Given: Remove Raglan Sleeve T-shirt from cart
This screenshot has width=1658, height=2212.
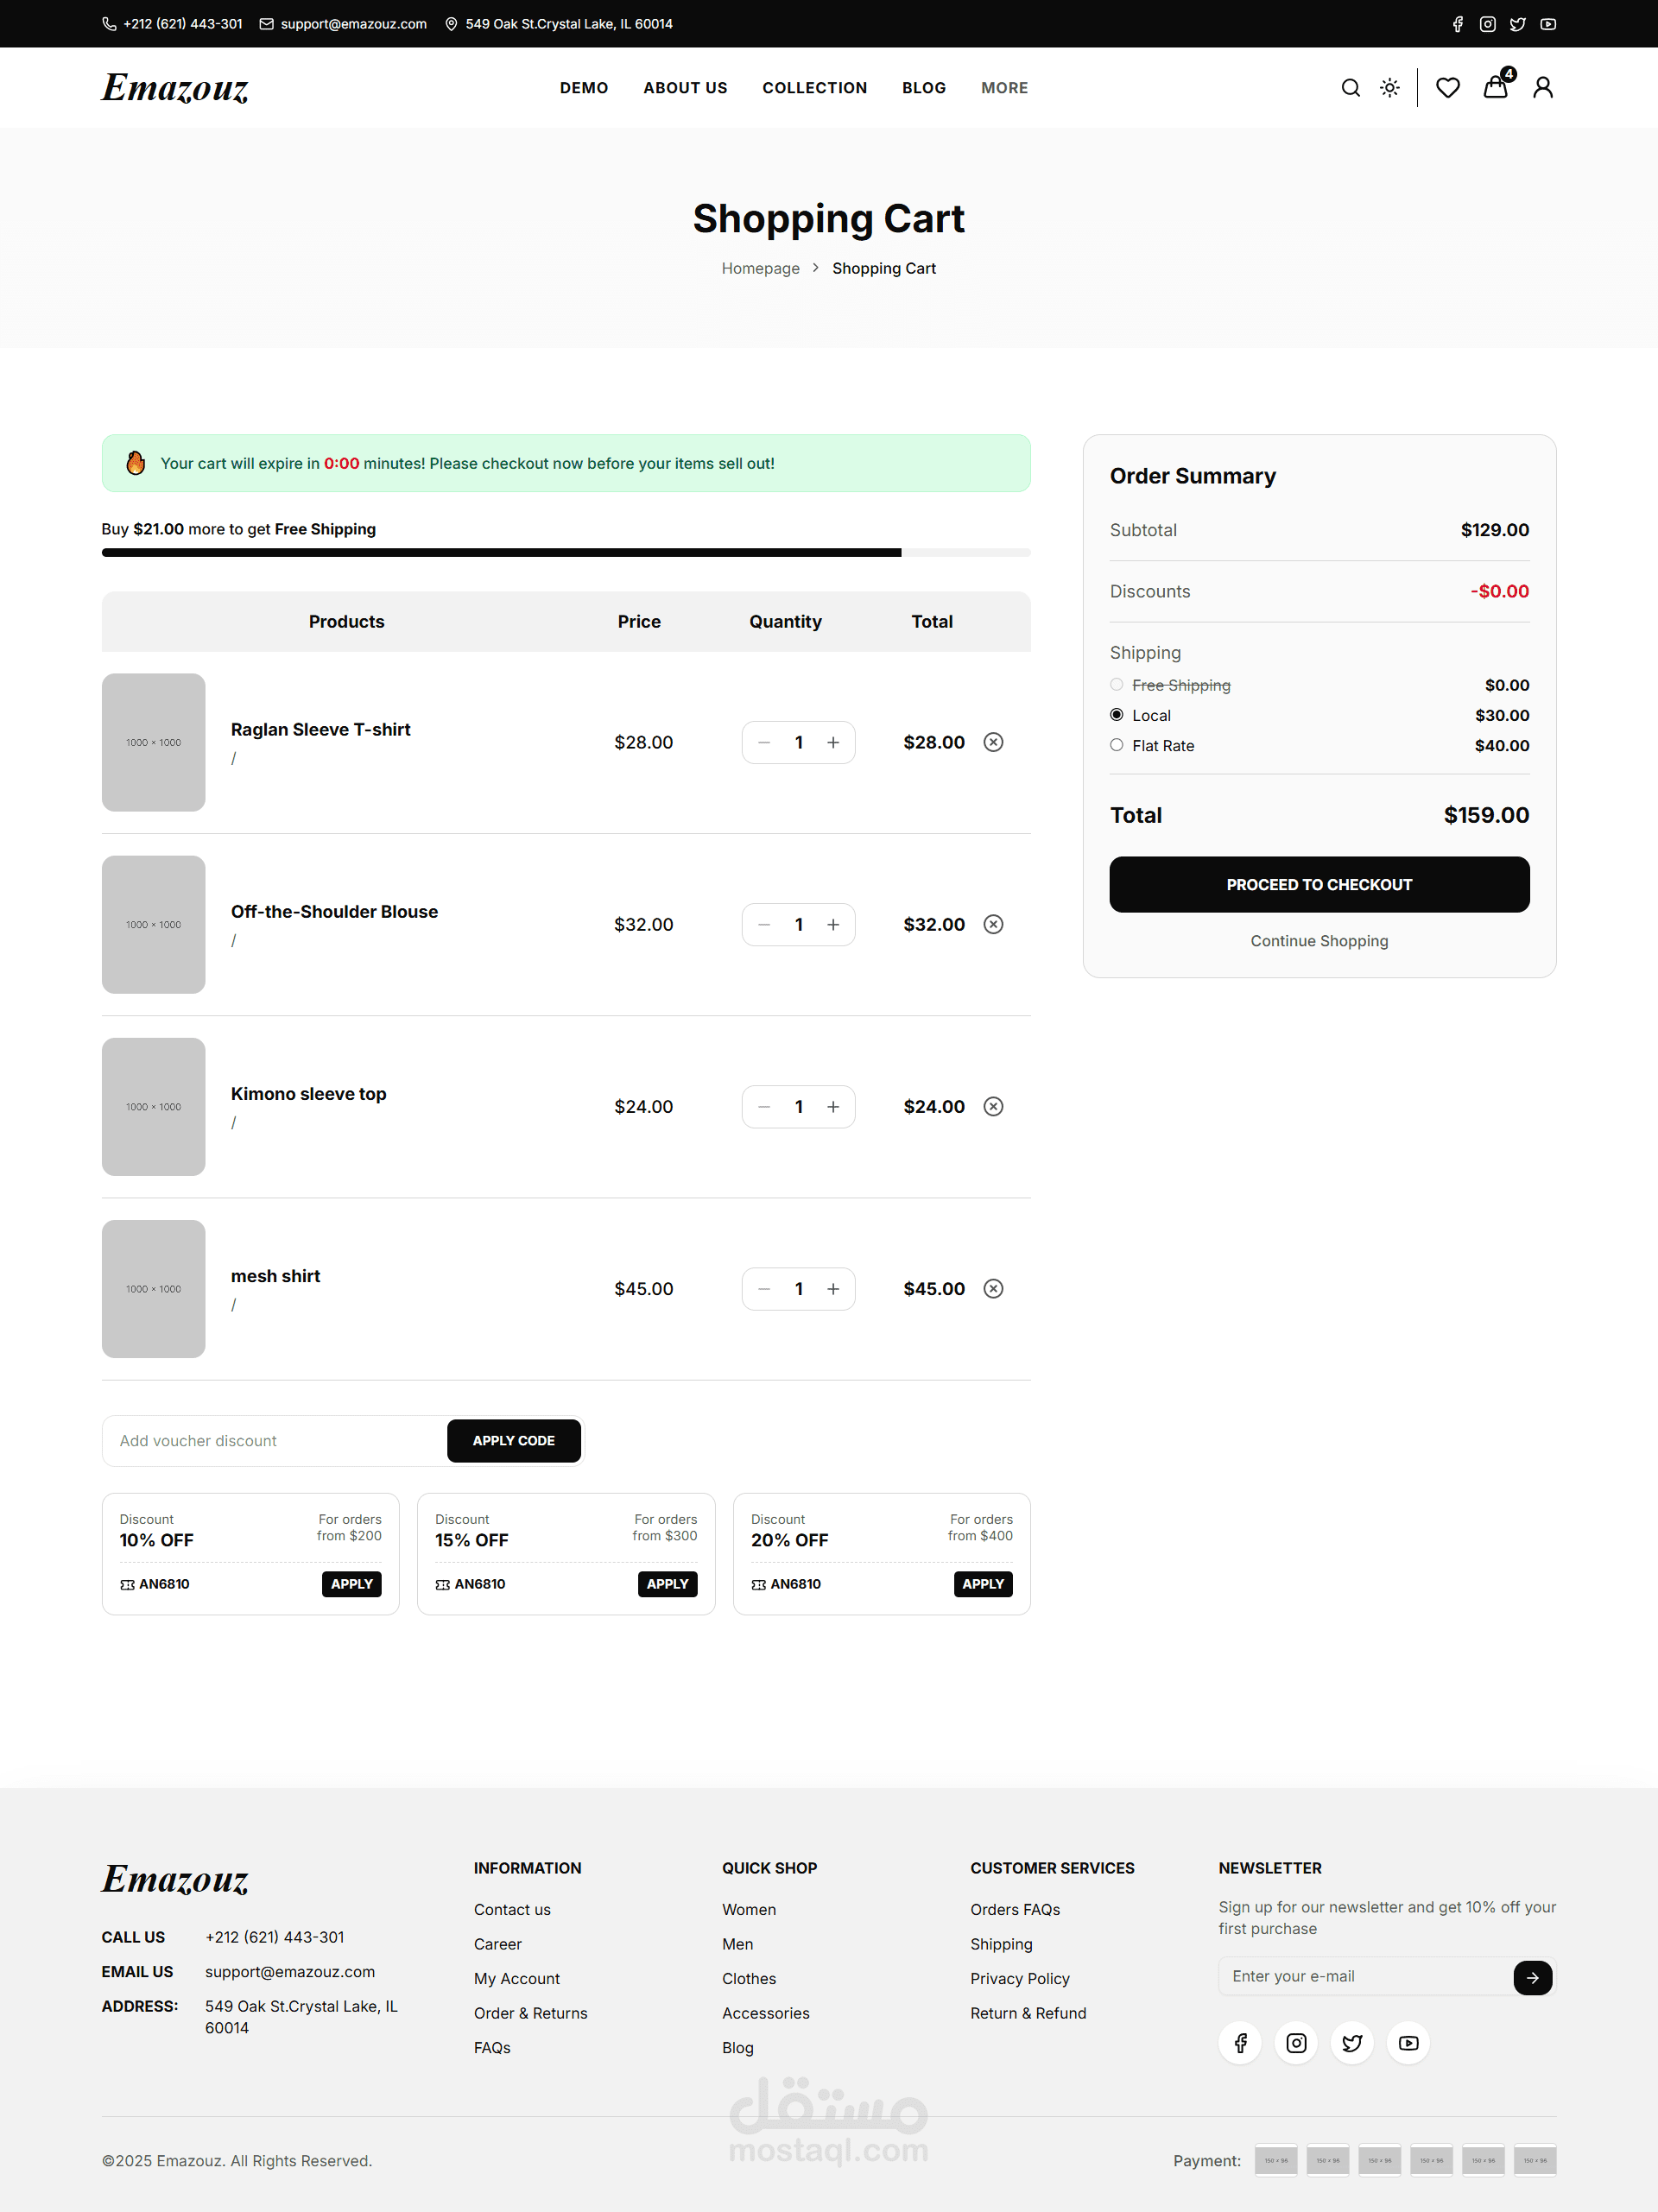Looking at the screenshot, I should point(993,742).
